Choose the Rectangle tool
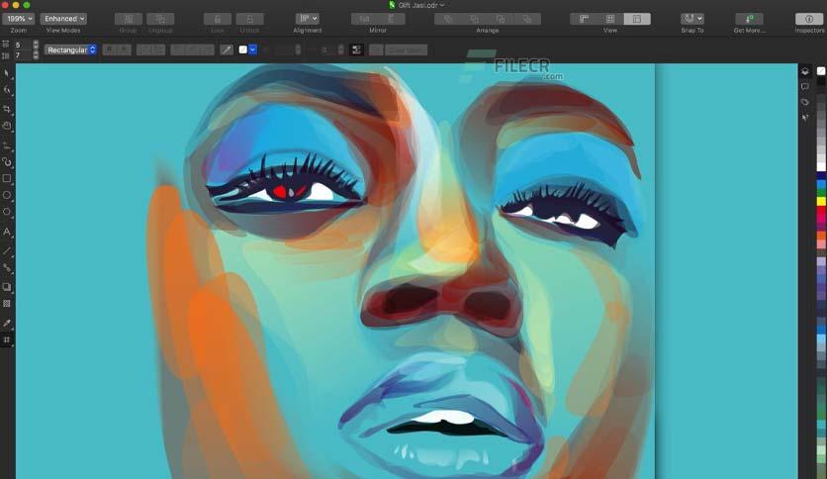 coord(7,179)
